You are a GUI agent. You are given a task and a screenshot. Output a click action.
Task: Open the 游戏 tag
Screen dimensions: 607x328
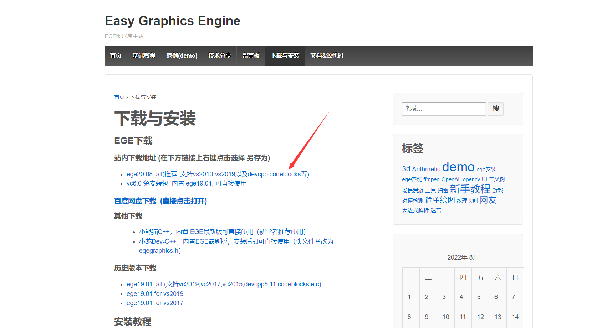click(498, 191)
